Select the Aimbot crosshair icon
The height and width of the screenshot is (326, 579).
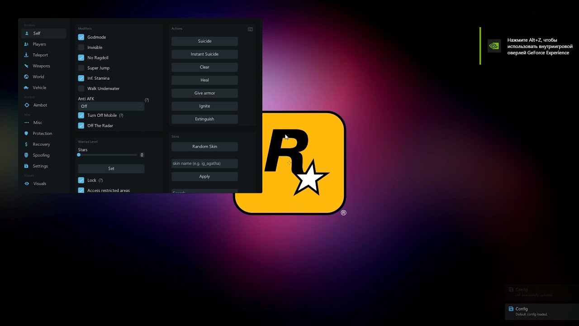27,105
